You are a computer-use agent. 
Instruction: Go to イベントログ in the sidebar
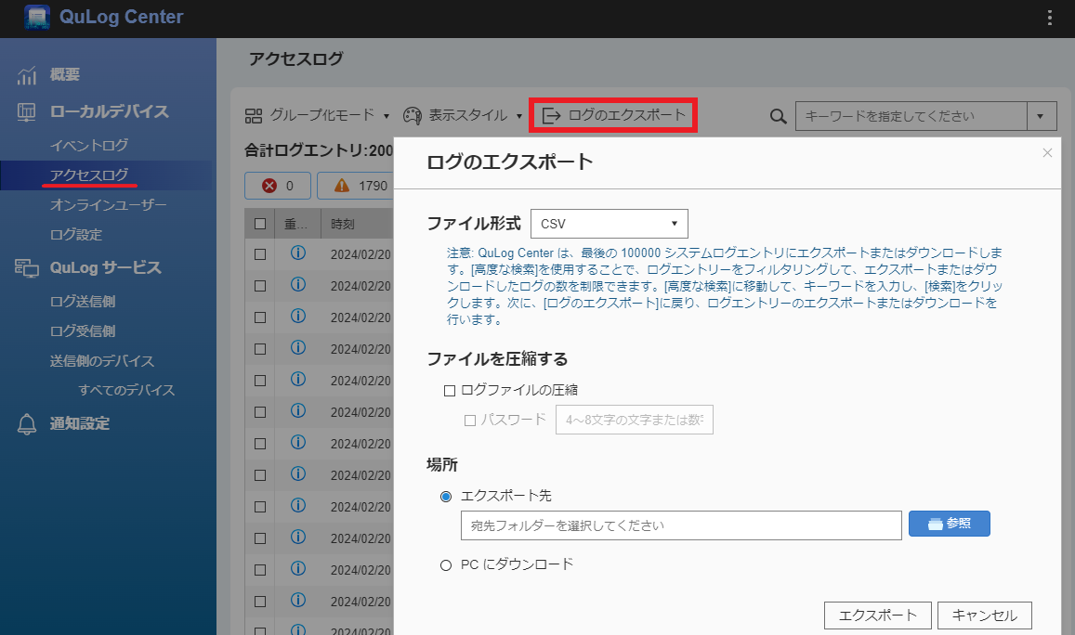[x=89, y=145]
